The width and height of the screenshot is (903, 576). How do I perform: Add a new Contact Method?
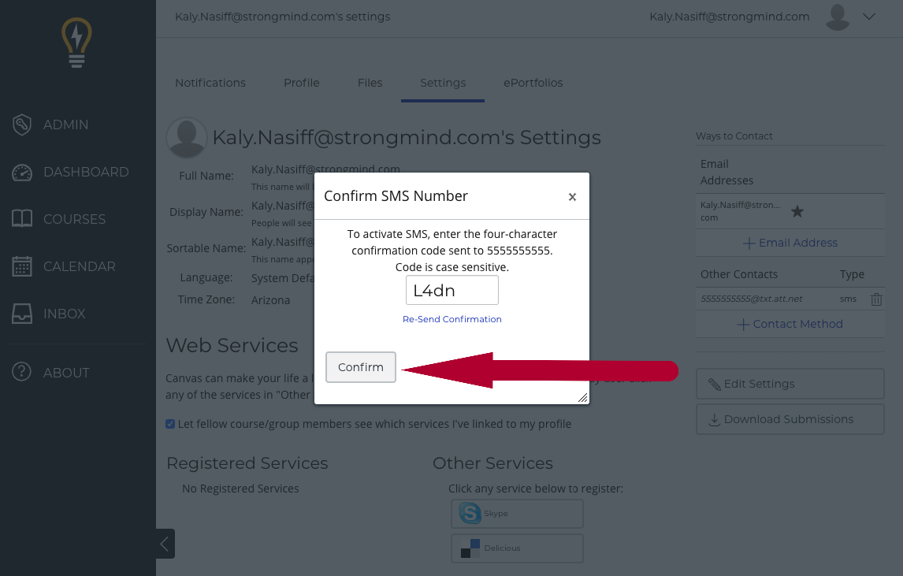(790, 325)
